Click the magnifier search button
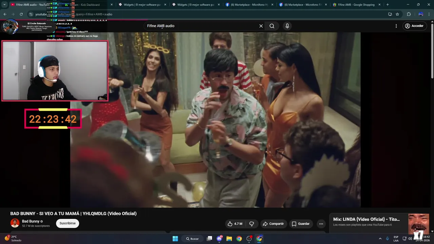This screenshot has height=244, width=434. pyautogui.click(x=272, y=26)
